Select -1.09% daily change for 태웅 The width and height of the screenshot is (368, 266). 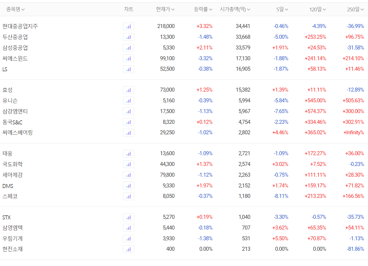pyautogui.click(x=205, y=153)
